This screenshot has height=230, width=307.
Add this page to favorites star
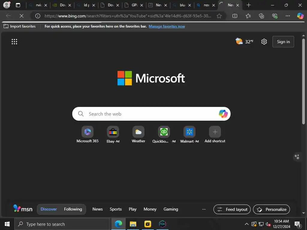[219, 16]
